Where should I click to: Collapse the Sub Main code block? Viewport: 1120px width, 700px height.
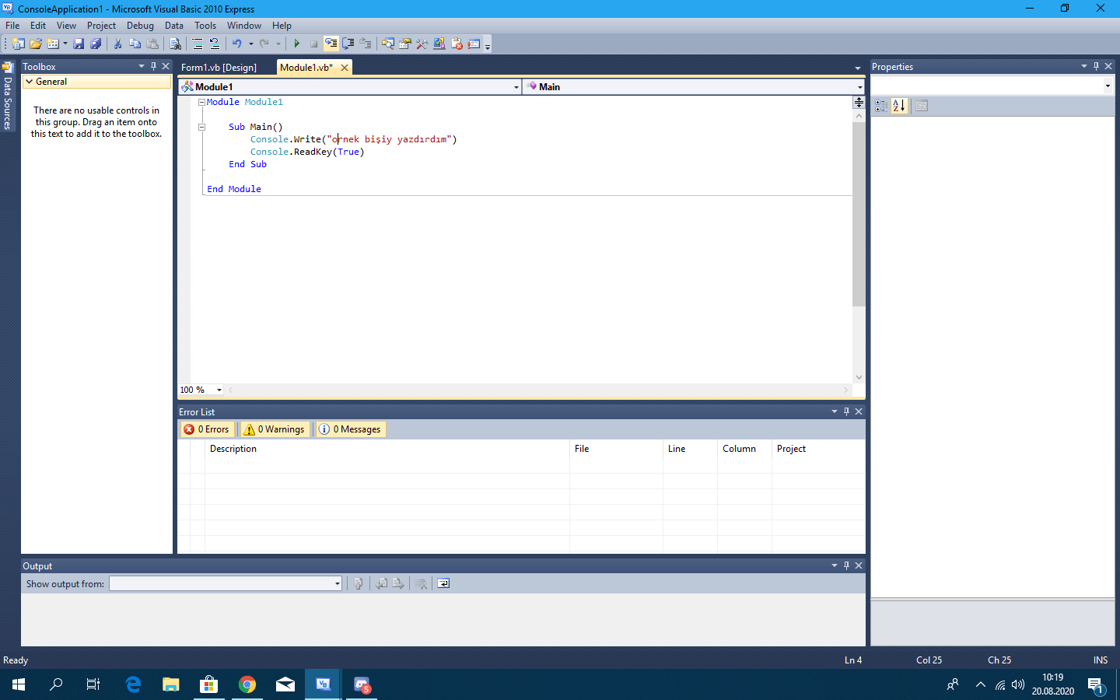[x=201, y=127]
